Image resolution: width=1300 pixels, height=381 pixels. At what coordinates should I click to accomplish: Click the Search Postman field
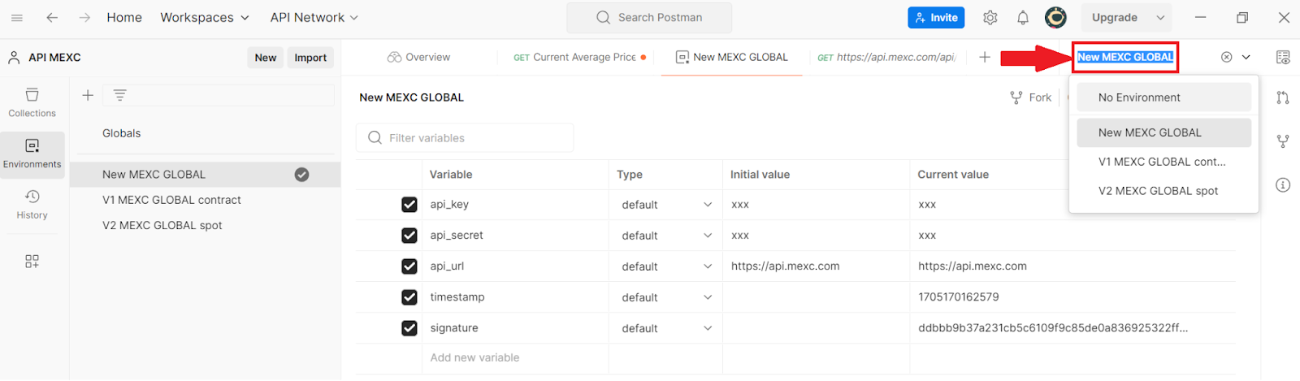(x=649, y=17)
